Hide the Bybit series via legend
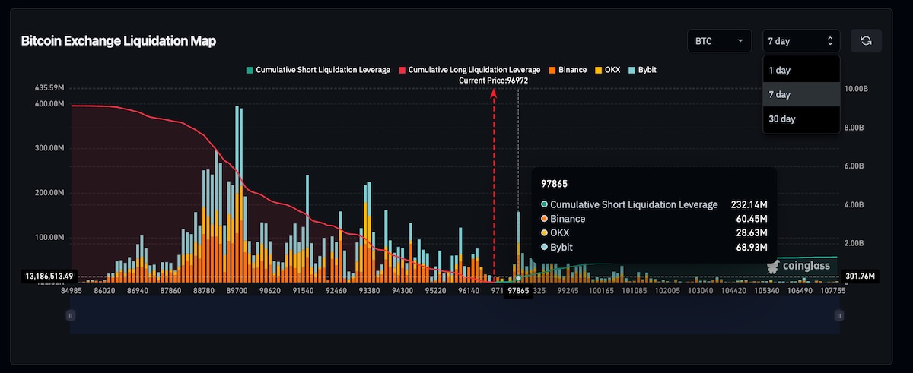This screenshot has height=373, width=913. click(642, 70)
